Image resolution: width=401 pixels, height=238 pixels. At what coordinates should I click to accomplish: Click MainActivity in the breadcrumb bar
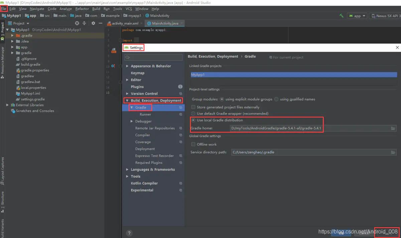click(x=157, y=16)
